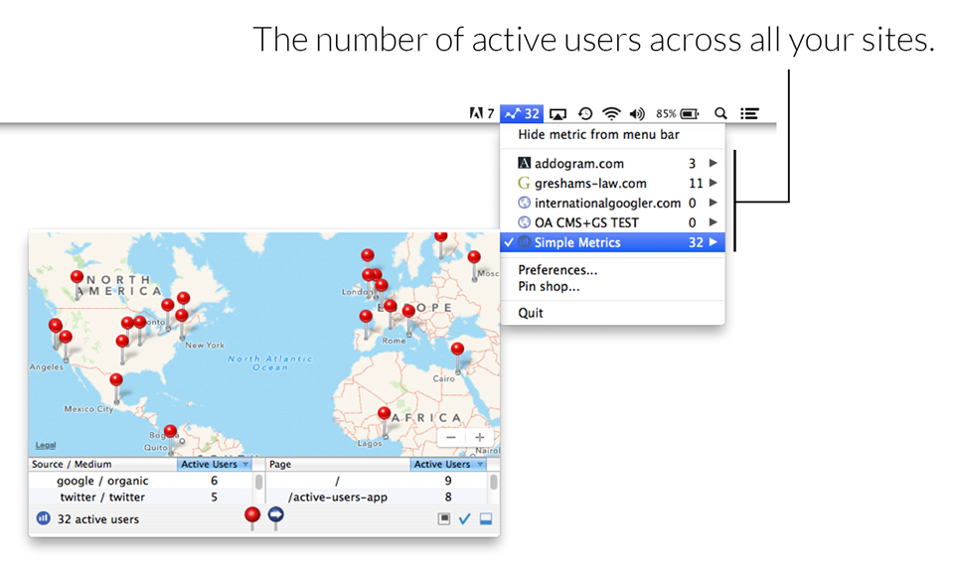The height and width of the screenshot is (572, 954).
Task: Select internationalgoogler.com in the site menu
Action: tap(612, 203)
